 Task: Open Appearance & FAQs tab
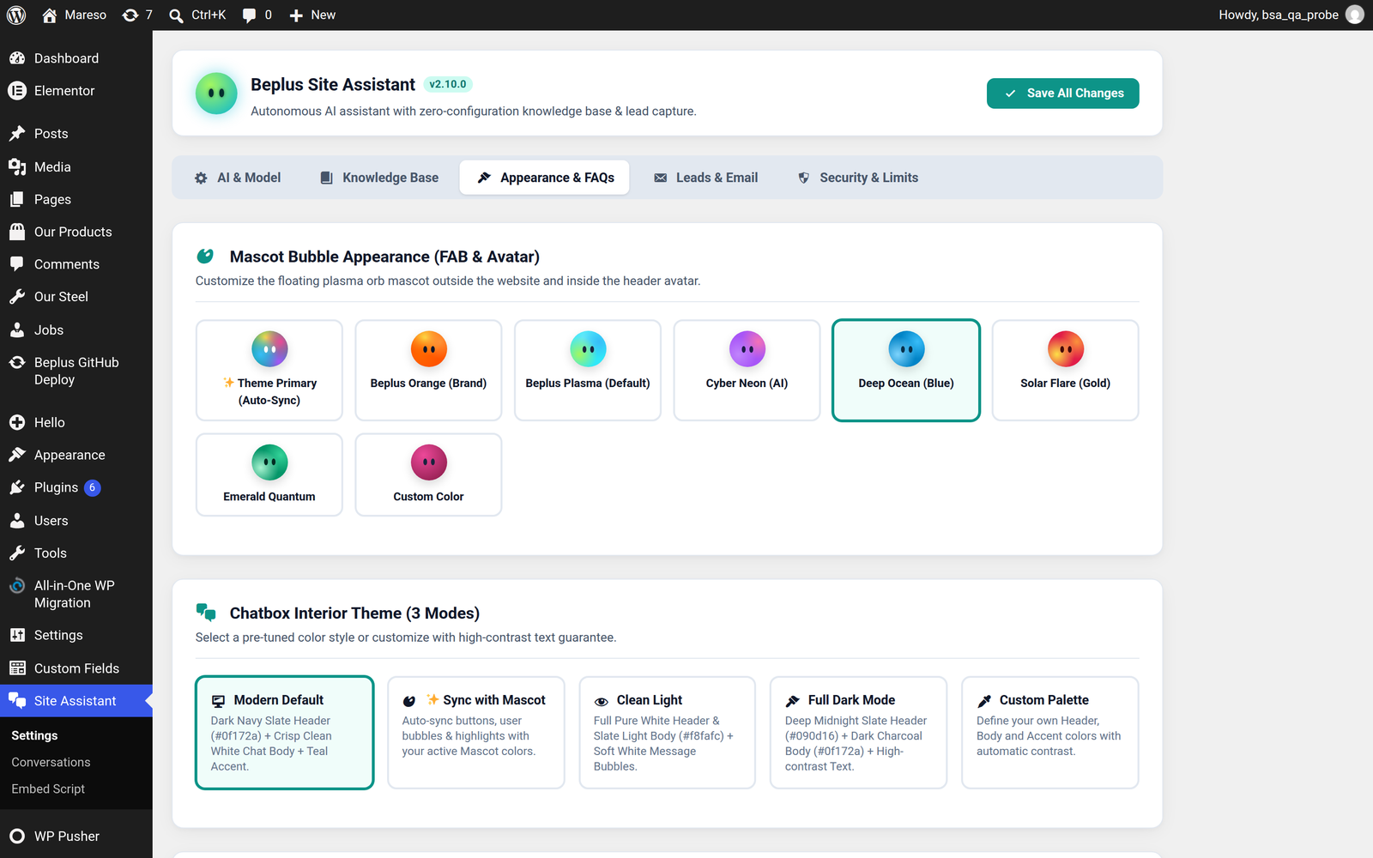(x=544, y=178)
